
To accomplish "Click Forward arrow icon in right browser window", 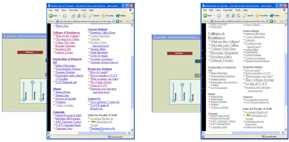I will (219, 16).
